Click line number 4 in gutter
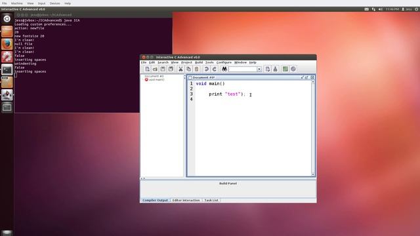 (191, 99)
